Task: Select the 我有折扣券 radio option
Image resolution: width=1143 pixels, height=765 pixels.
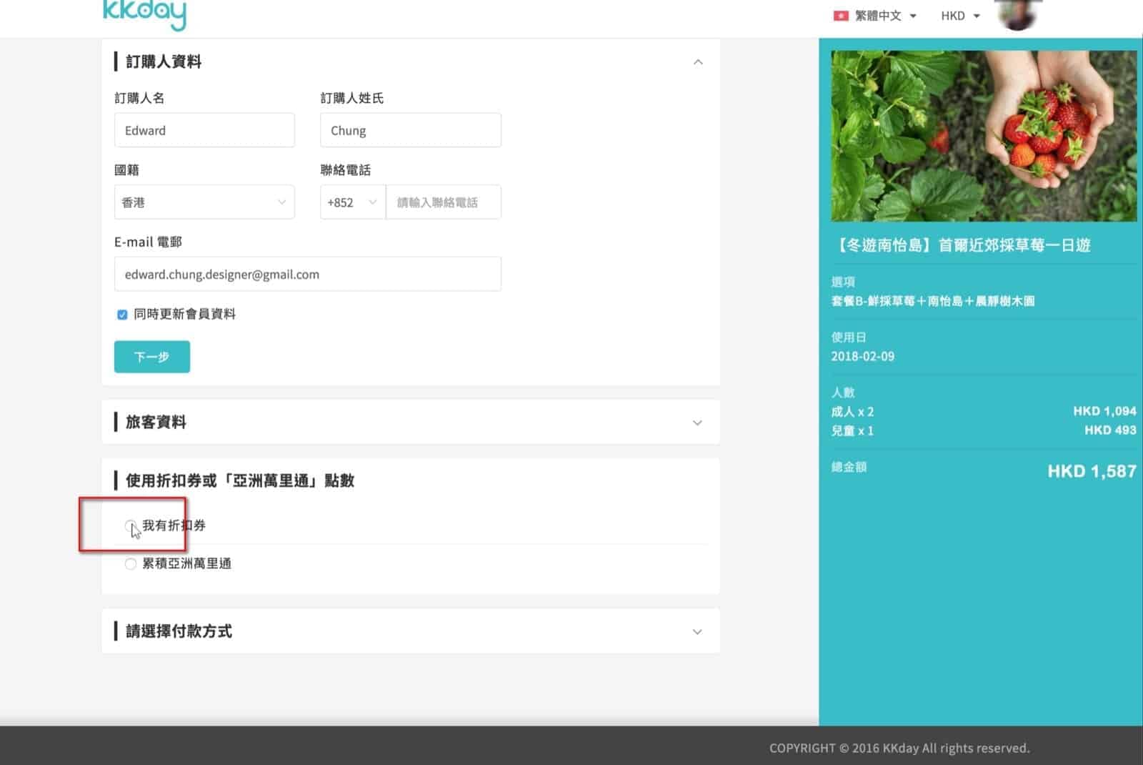Action: click(130, 525)
